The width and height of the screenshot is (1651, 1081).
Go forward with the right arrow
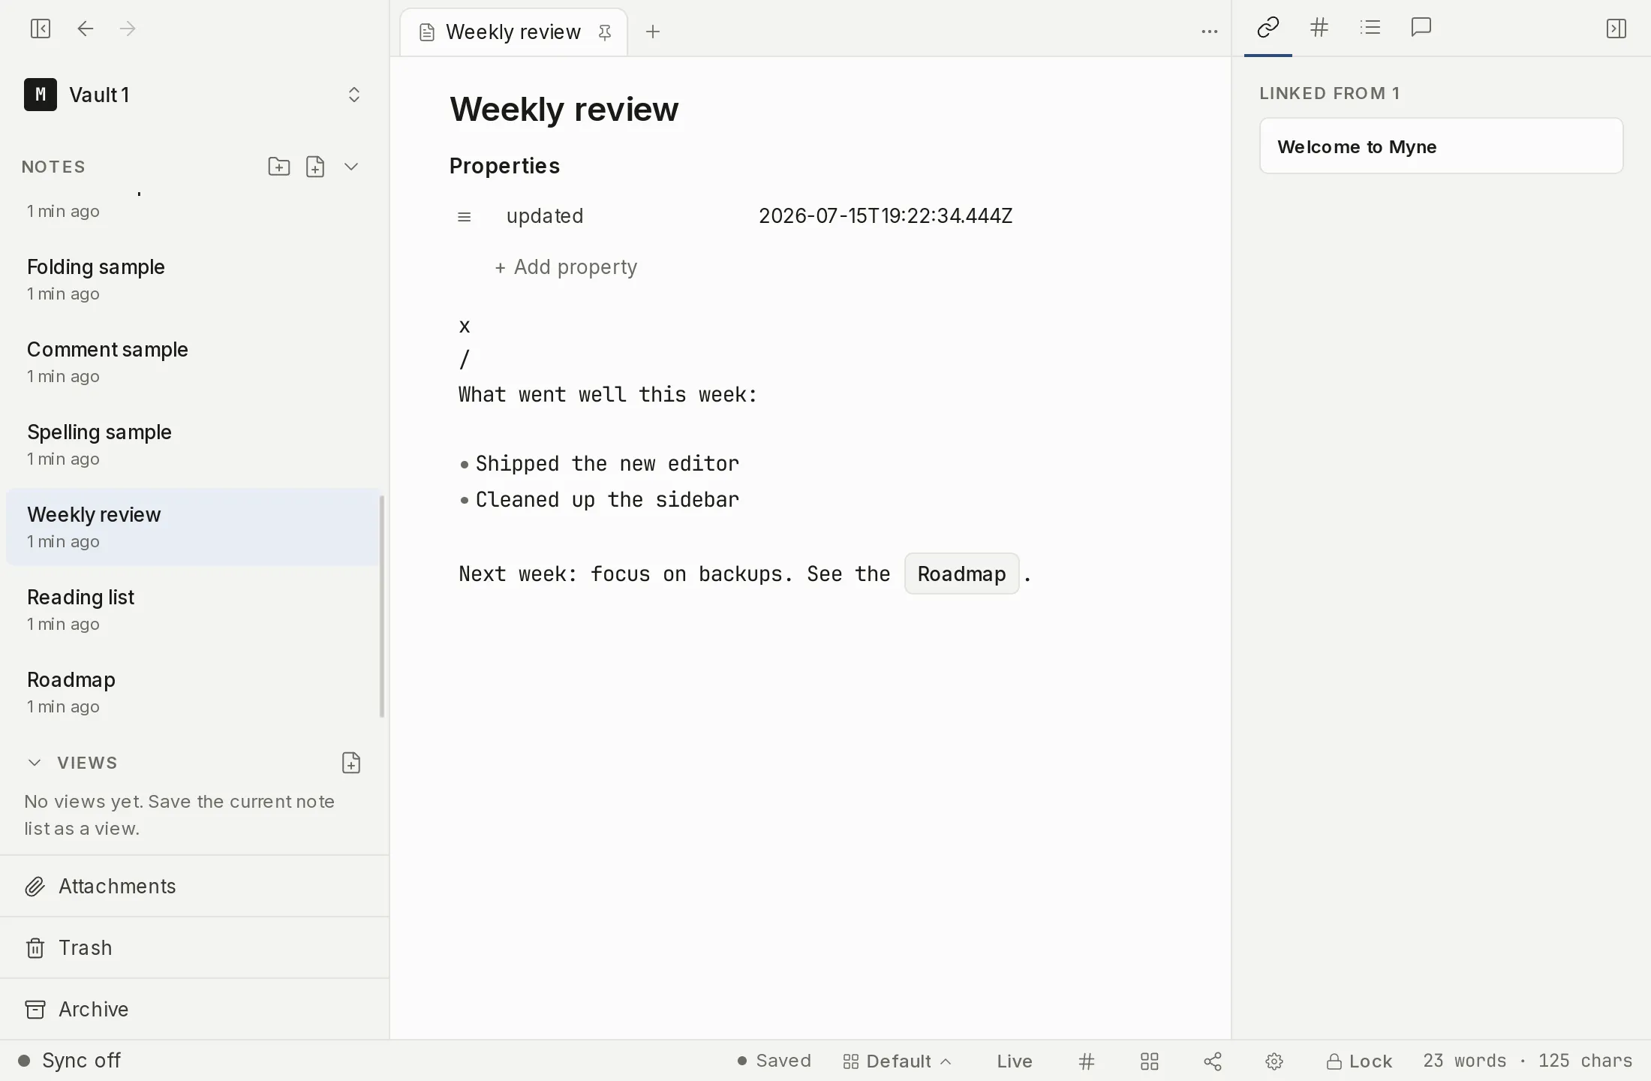point(128,29)
